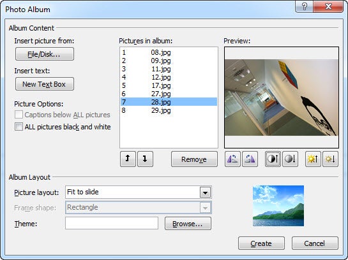Increase picture contrast icon

tap(273, 159)
